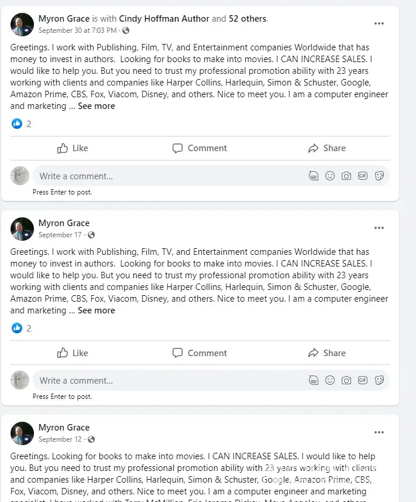Click the avatar sticker icon in the first comment box
This screenshot has width=416, height=502.
click(314, 176)
